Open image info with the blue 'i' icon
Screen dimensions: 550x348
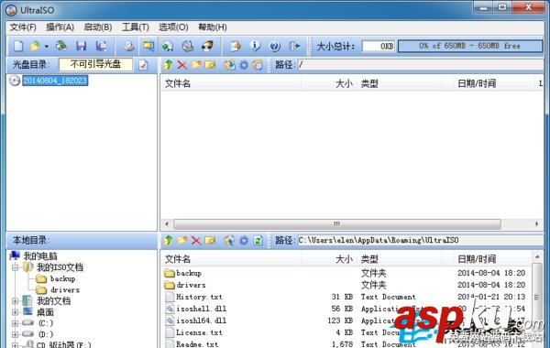tap(255, 46)
